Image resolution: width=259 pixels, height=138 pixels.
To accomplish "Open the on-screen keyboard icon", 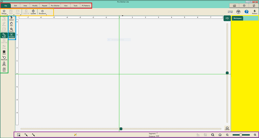I will tap(230, 12).
